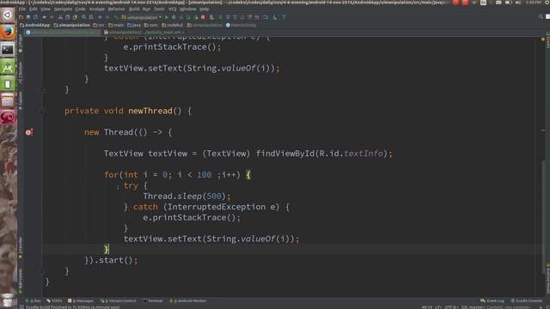Click the Paste icon in the toolbar
Viewport: 550px width, 309px height.
click(x=75, y=17)
